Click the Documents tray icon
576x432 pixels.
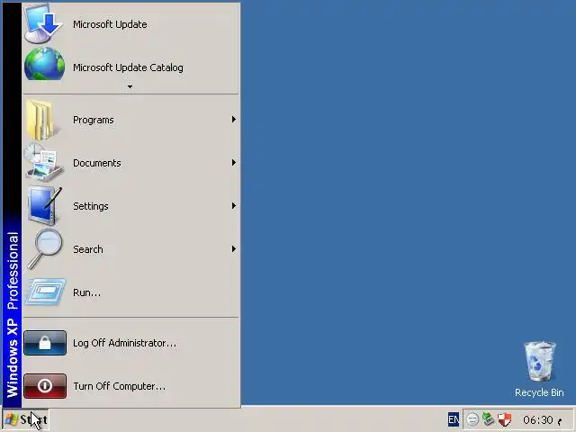point(43,162)
